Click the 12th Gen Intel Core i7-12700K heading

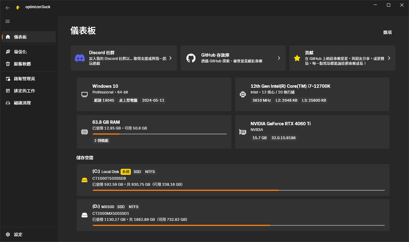pos(291,86)
